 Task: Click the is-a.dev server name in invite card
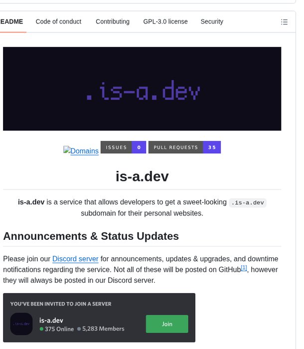(x=51, y=320)
